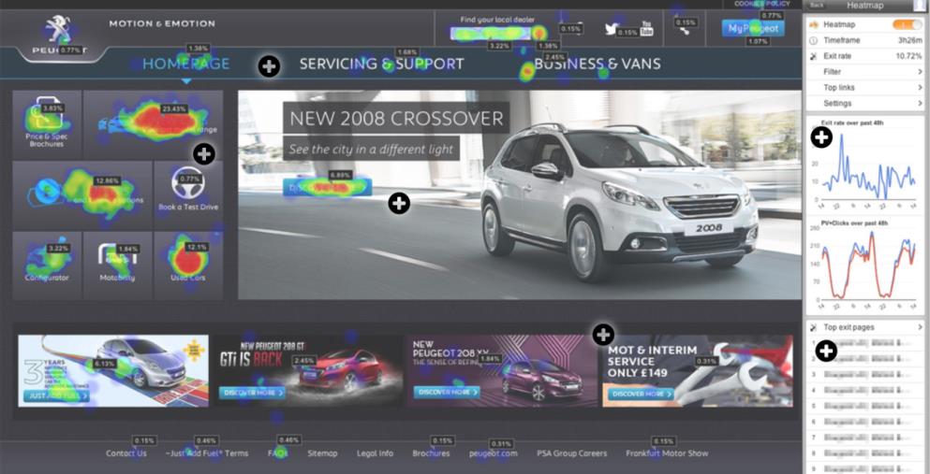The width and height of the screenshot is (930, 474).
Task: Click the MOTION & EMOTION slogan
Action: pos(162,24)
